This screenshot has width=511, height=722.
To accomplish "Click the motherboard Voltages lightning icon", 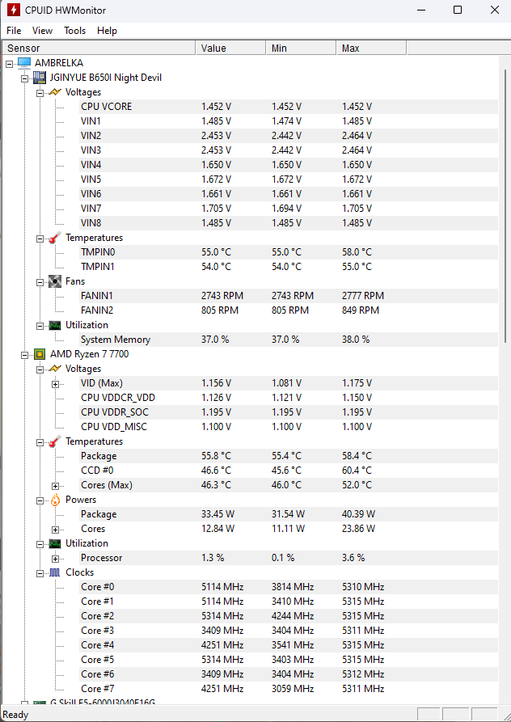I will (x=55, y=92).
